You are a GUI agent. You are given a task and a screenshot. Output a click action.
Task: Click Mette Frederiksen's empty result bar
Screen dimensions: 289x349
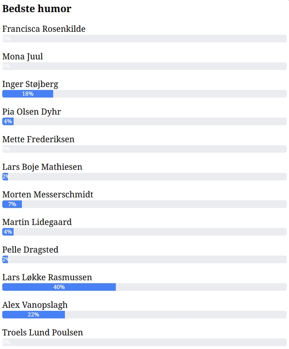(x=144, y=149)
